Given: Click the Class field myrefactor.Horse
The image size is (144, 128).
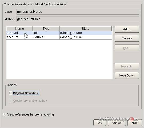Looking at the screenshot, I should click(78, 12).
